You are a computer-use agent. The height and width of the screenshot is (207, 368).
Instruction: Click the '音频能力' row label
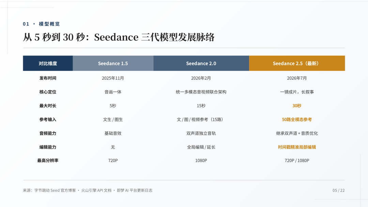[x=48, y=133]
